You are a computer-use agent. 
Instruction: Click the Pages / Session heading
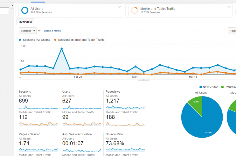pyautogui.click(x=30, y=134)
